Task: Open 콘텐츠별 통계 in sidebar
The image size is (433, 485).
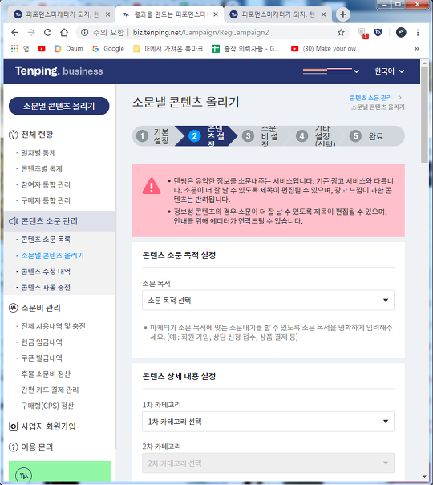Action: (42, 168)
